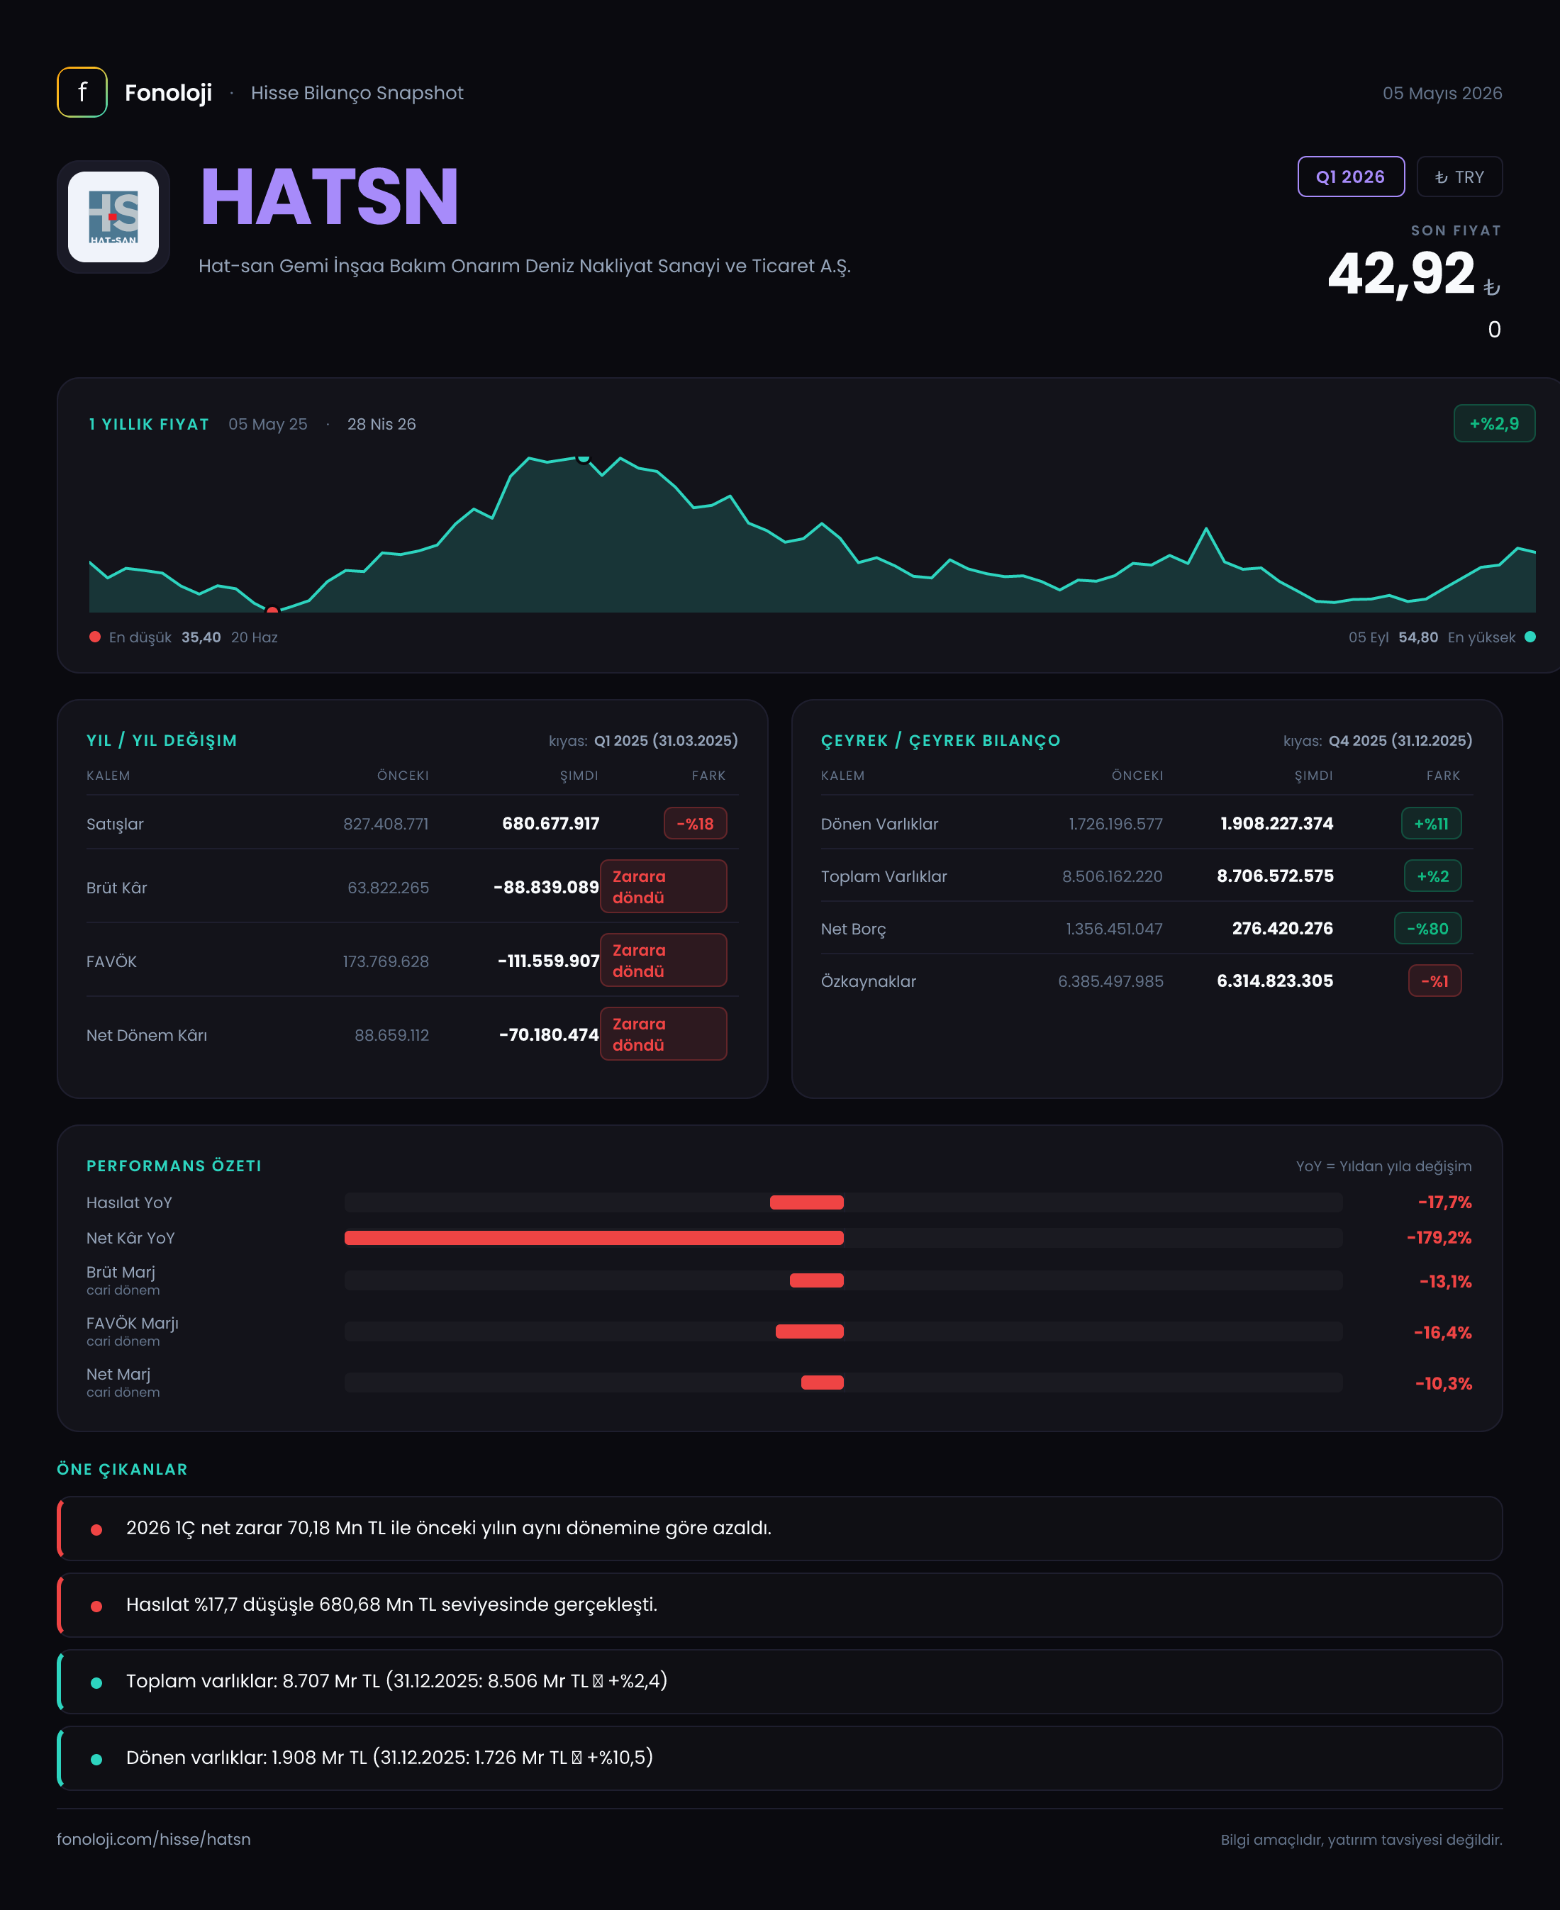The width and height of the screenshot is (1560, 1910).
Task: Click Dönen Varlıklar value 1.908.227.374
Action: click(1276, 824)
